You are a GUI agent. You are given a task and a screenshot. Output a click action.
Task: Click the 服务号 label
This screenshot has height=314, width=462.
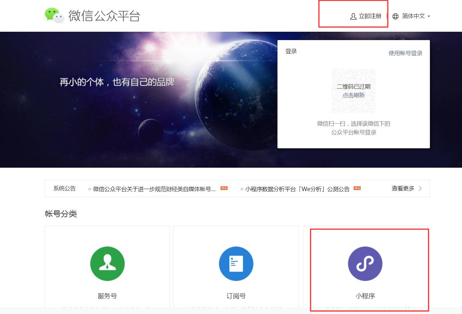(x=107, y=296)
